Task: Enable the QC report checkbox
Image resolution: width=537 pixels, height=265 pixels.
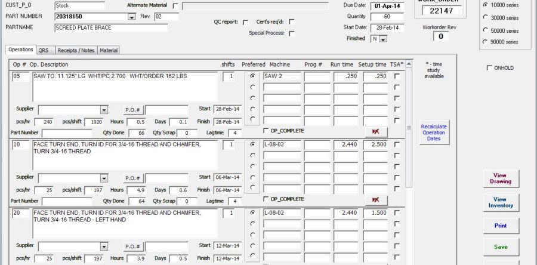Action: coord(245,22)
